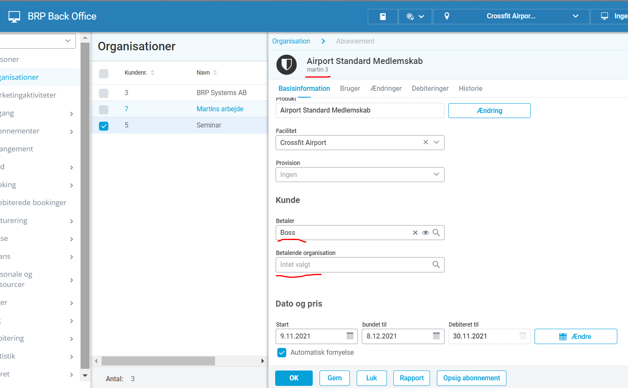Viewport: 628px width, 388px height.
Task: Click search icon in Betaler field
Action: click(x=436, y=233)
